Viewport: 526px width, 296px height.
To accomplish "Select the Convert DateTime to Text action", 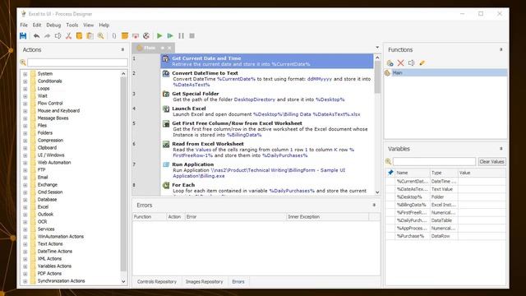I will tap(267, 79).
